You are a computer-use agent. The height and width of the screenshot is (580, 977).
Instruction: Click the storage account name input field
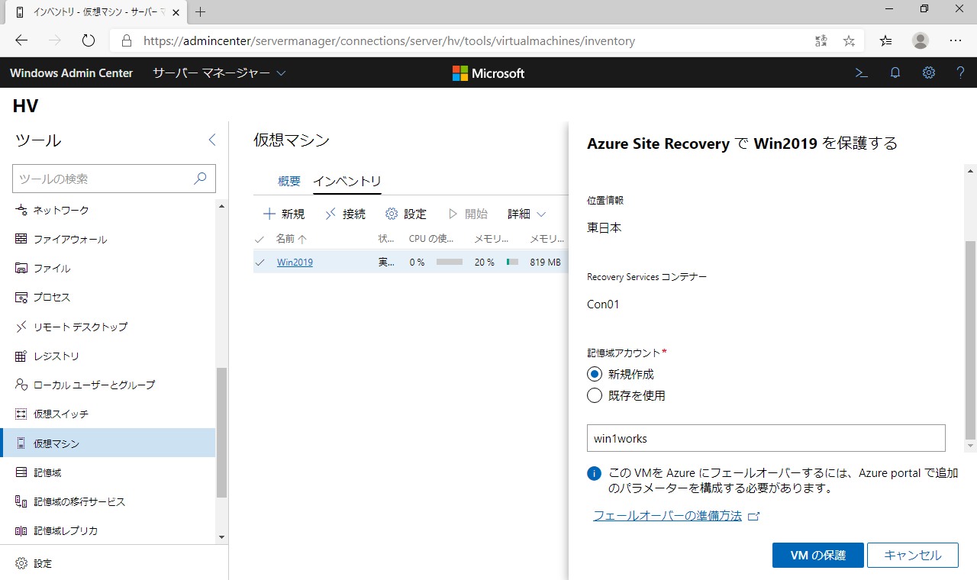coord(766,438)
